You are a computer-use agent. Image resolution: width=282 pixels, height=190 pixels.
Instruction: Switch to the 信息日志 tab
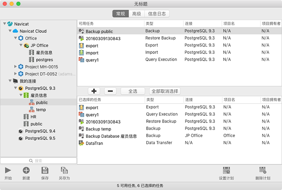click(x=158, y=14)
